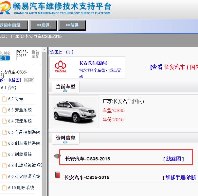Screen dimensions: 198x196
Task: Click the page icon beside 6.9 点火电源系统
Action: tap(5, 177)
